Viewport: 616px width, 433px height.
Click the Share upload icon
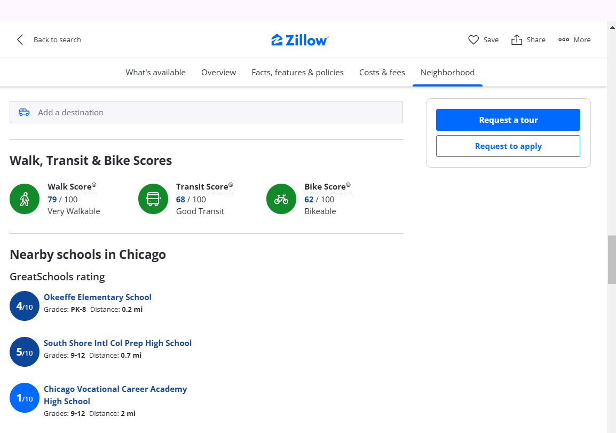[x=516, y=40]
